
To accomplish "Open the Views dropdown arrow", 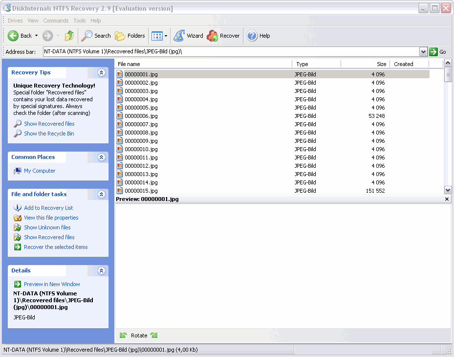I will point(166,36).
